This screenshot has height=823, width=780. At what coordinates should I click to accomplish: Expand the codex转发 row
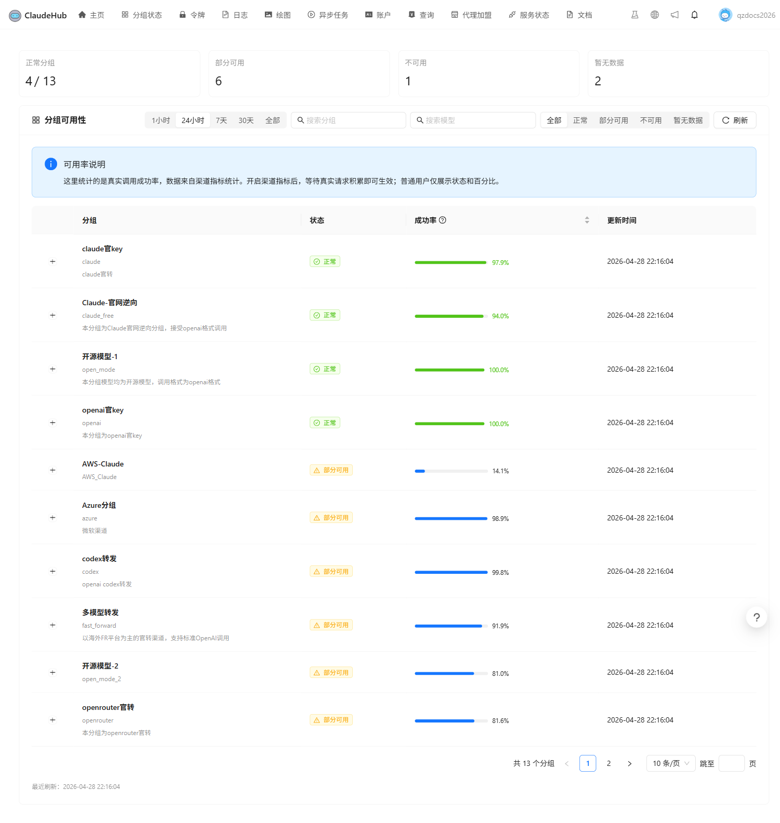click(x=52, y=571)
